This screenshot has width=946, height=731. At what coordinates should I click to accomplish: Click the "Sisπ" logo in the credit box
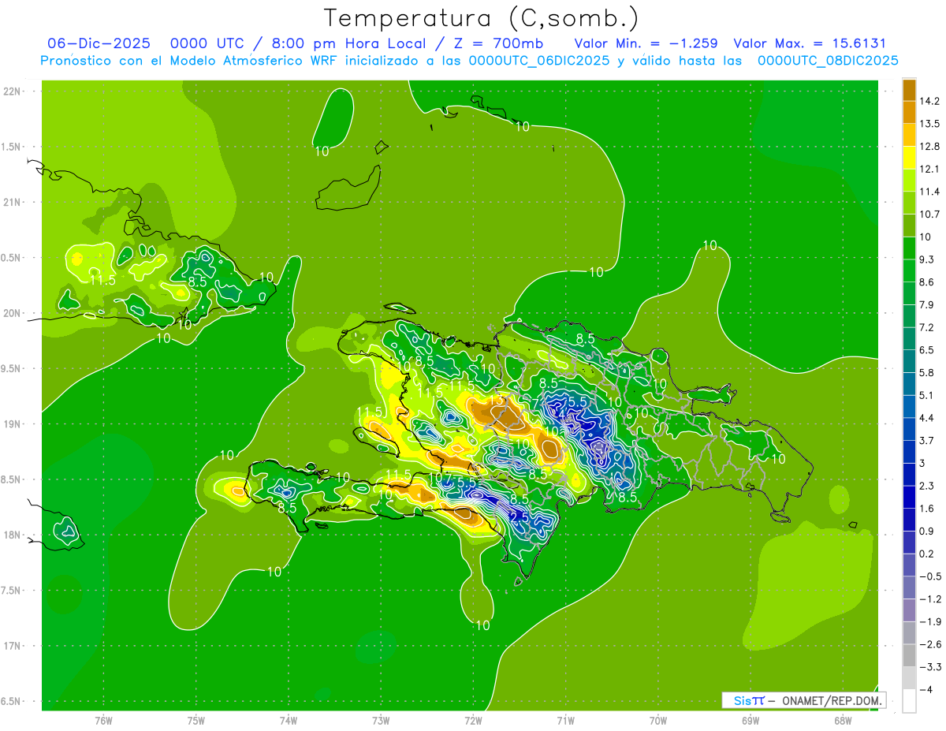coord(749,700)
